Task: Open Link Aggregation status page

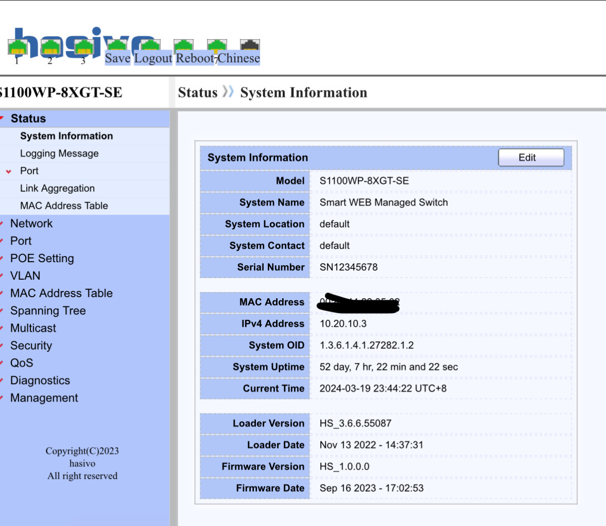Action: pyautogui.click(x=57, y=188)
